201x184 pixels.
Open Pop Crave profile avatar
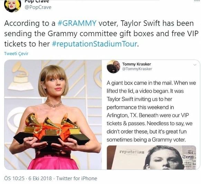point(12,6)
